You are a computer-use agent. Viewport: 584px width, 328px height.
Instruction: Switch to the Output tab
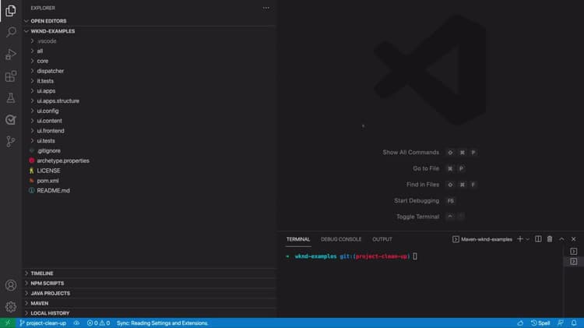382,239
